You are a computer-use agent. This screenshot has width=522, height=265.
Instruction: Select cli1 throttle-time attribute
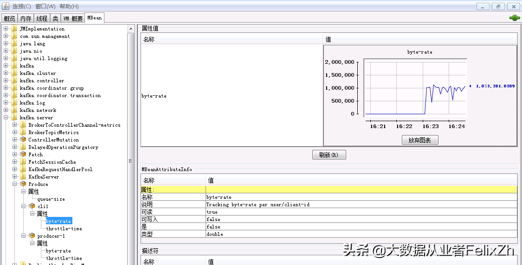64,228
